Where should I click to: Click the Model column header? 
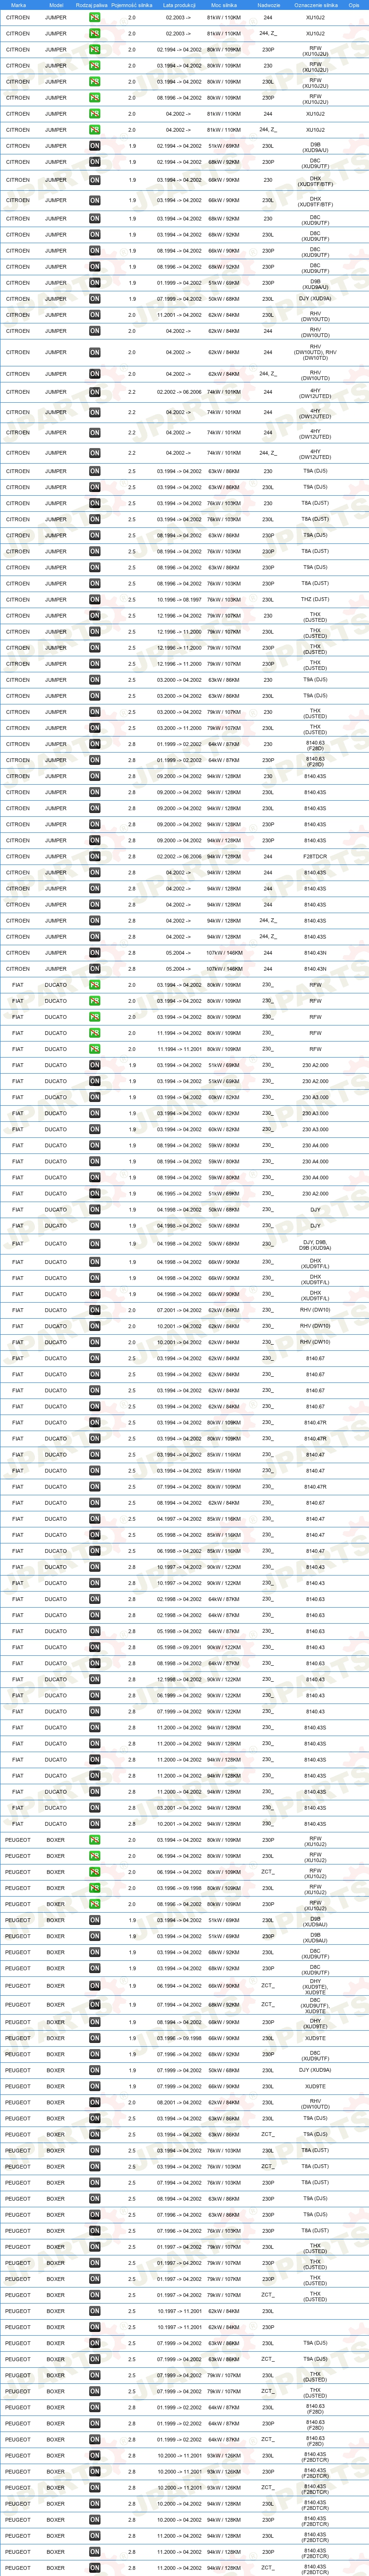[x=56, y=5]
